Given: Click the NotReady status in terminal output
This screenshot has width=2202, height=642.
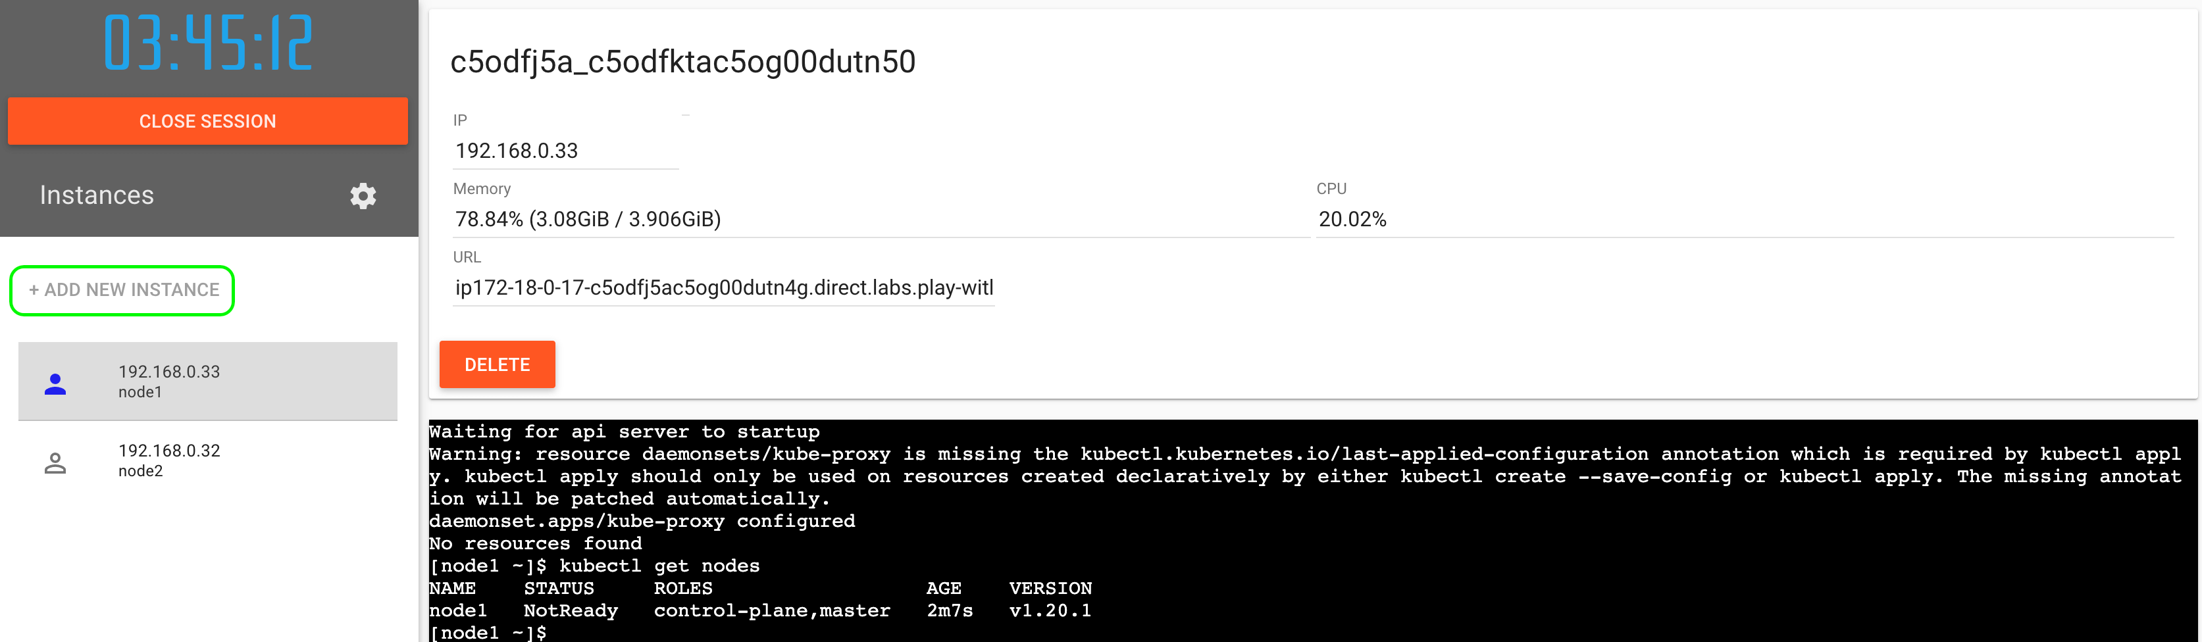Looking at the screenshot, I should 570,610.
